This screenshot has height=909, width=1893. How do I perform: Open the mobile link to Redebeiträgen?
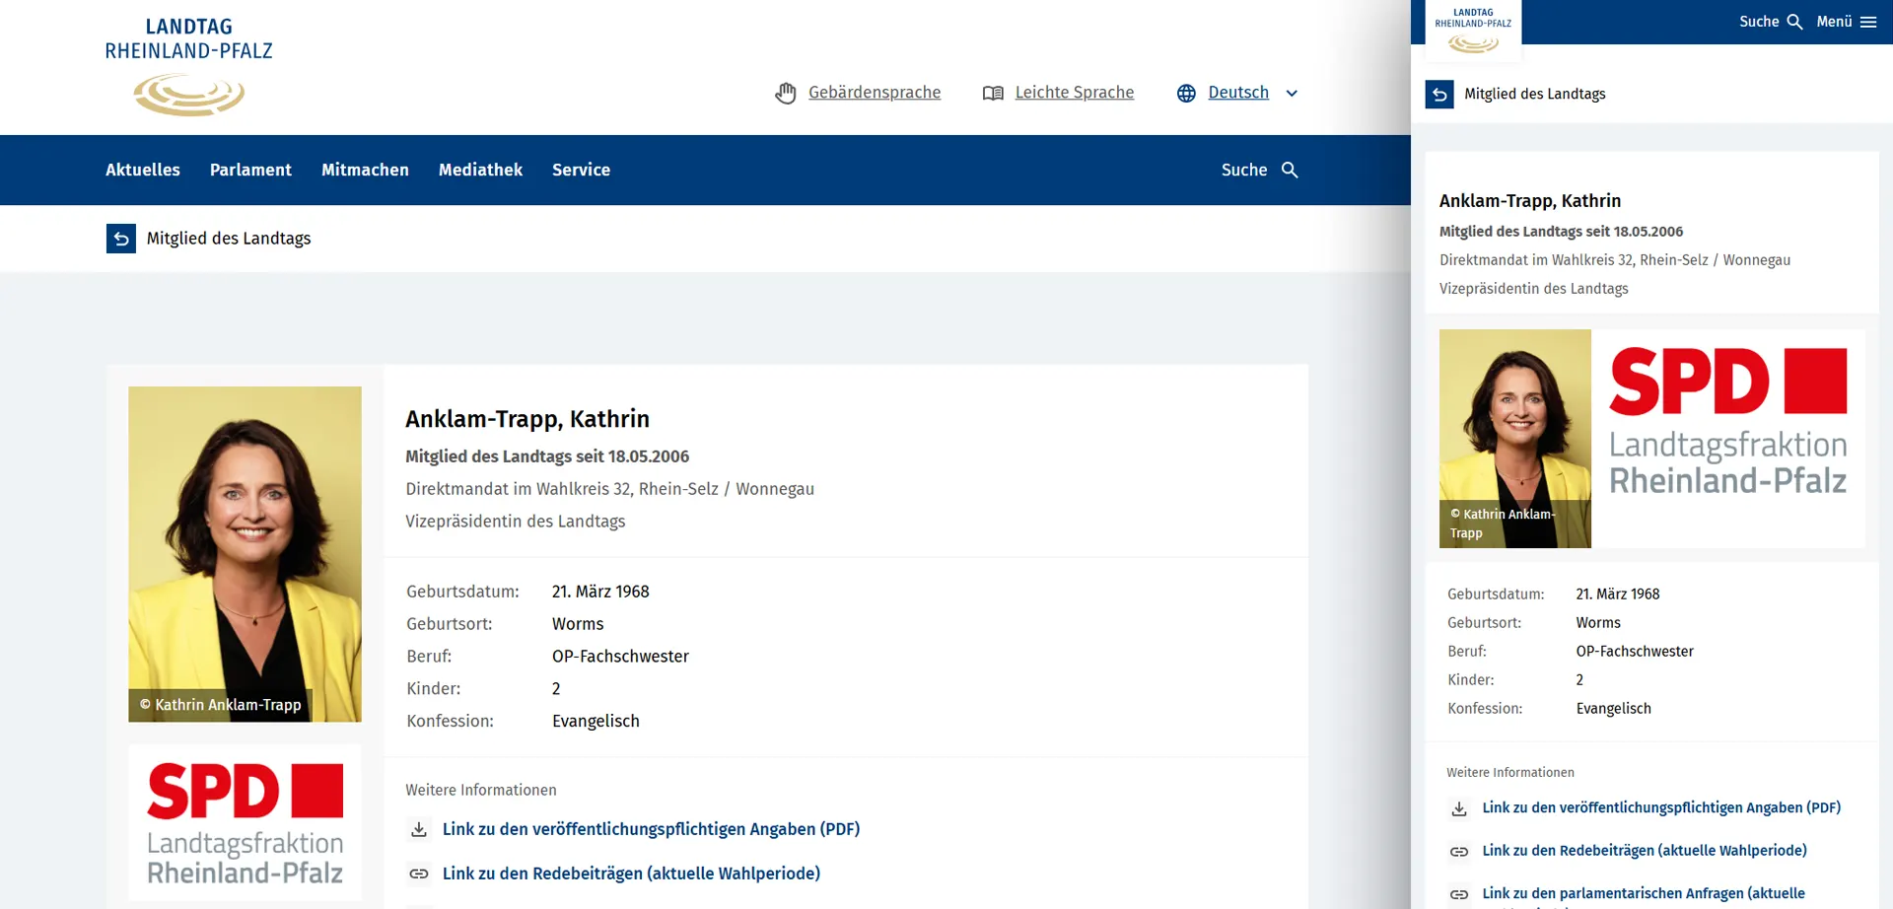click(1644, 851)
